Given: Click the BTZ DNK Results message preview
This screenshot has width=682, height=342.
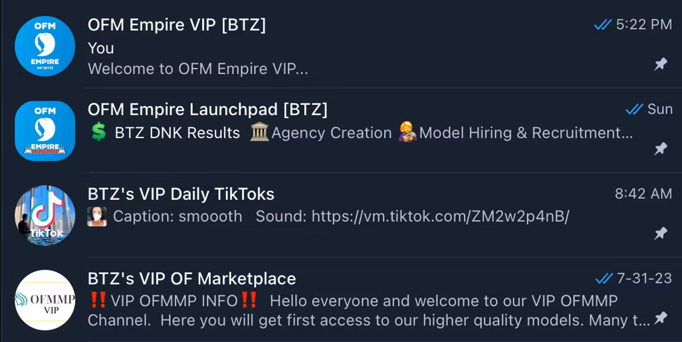Looking at the screenshot, I should (x=360, y=133).
